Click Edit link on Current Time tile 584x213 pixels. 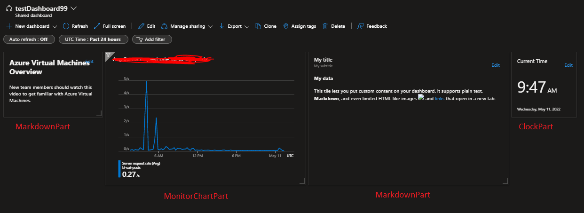click(568, 65)
